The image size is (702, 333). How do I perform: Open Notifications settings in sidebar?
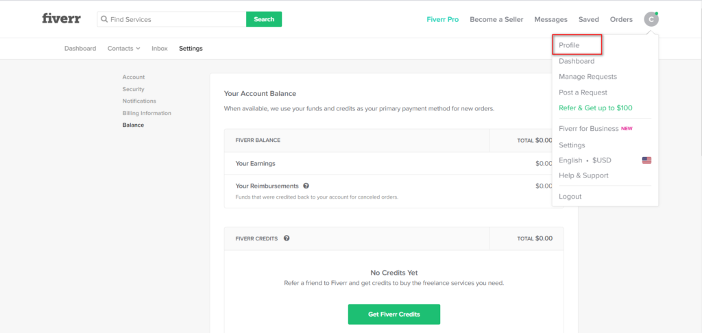tap(139, 101)
